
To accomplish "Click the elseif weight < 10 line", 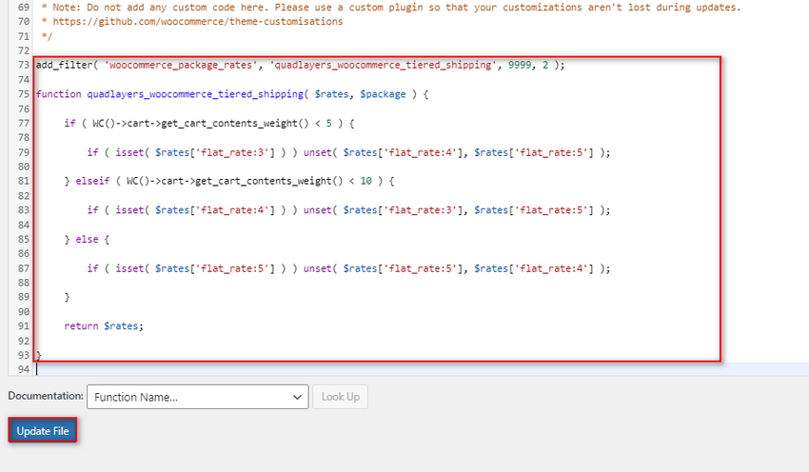I will (x=229, y=181).
